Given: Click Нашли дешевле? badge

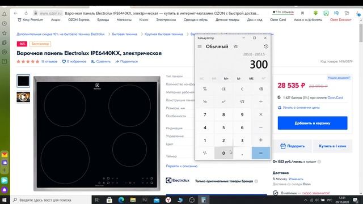Looking at the screenshot, I should [339, 78].
